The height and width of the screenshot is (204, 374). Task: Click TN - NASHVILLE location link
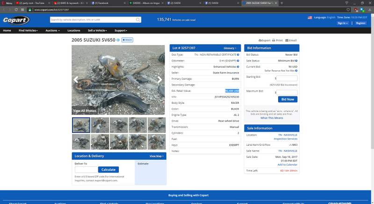(x=288, y=135)
